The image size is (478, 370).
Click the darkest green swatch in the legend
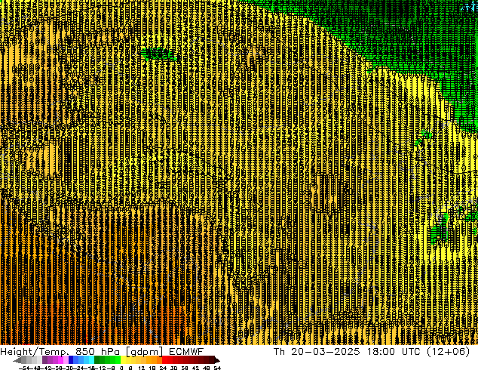pos(97,360)
